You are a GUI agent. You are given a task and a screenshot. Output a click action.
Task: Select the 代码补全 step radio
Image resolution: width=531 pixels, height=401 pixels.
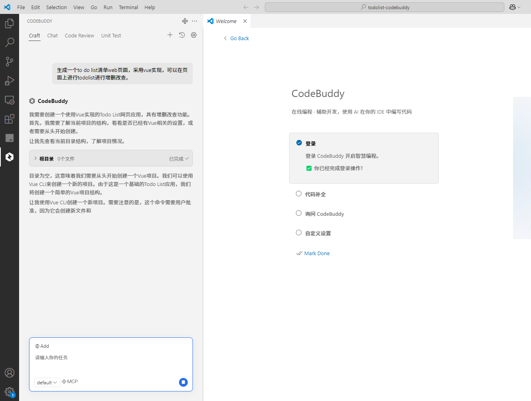299,194
